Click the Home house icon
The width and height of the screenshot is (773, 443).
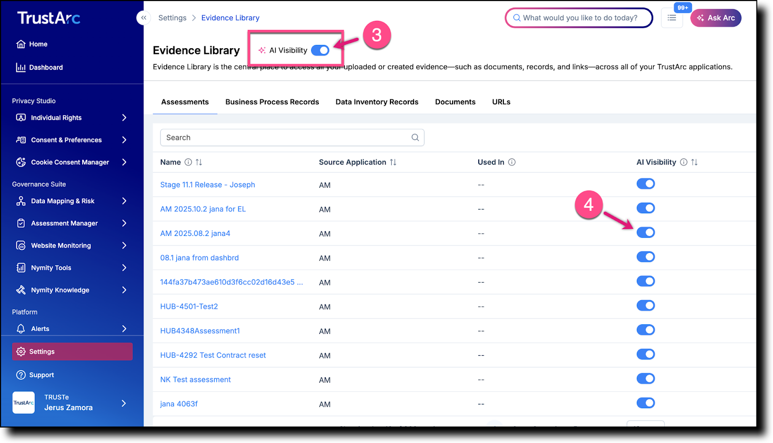(21, 44)
